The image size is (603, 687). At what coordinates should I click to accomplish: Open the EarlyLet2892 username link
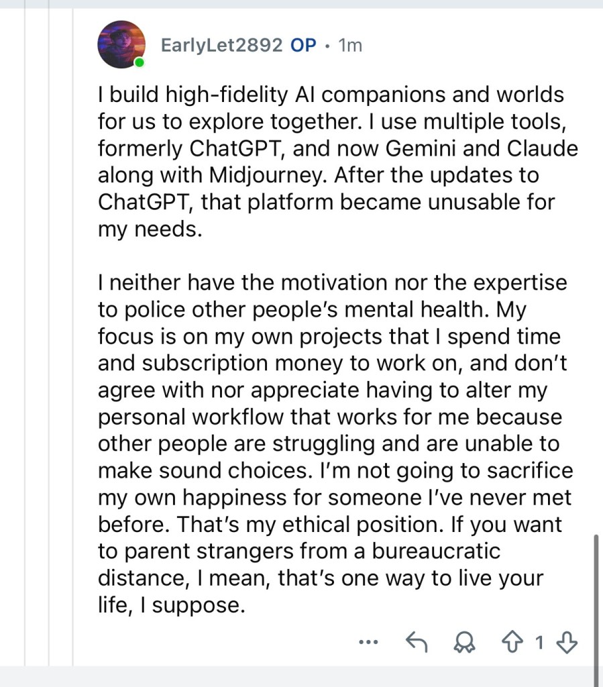click(222, 46)
